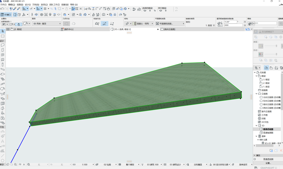Toggle the axonometric box view icon

[x=19, y=15]
